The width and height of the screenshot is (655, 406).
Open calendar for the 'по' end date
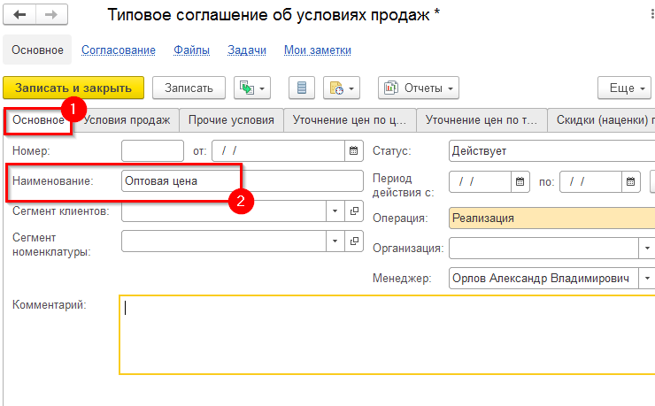(x=631, y=181)
